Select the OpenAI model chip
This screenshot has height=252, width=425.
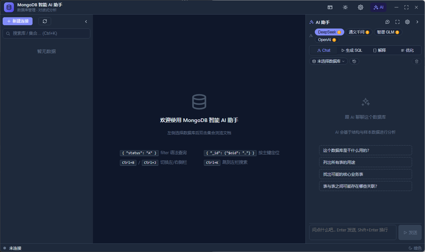click(x=327, y=40)
